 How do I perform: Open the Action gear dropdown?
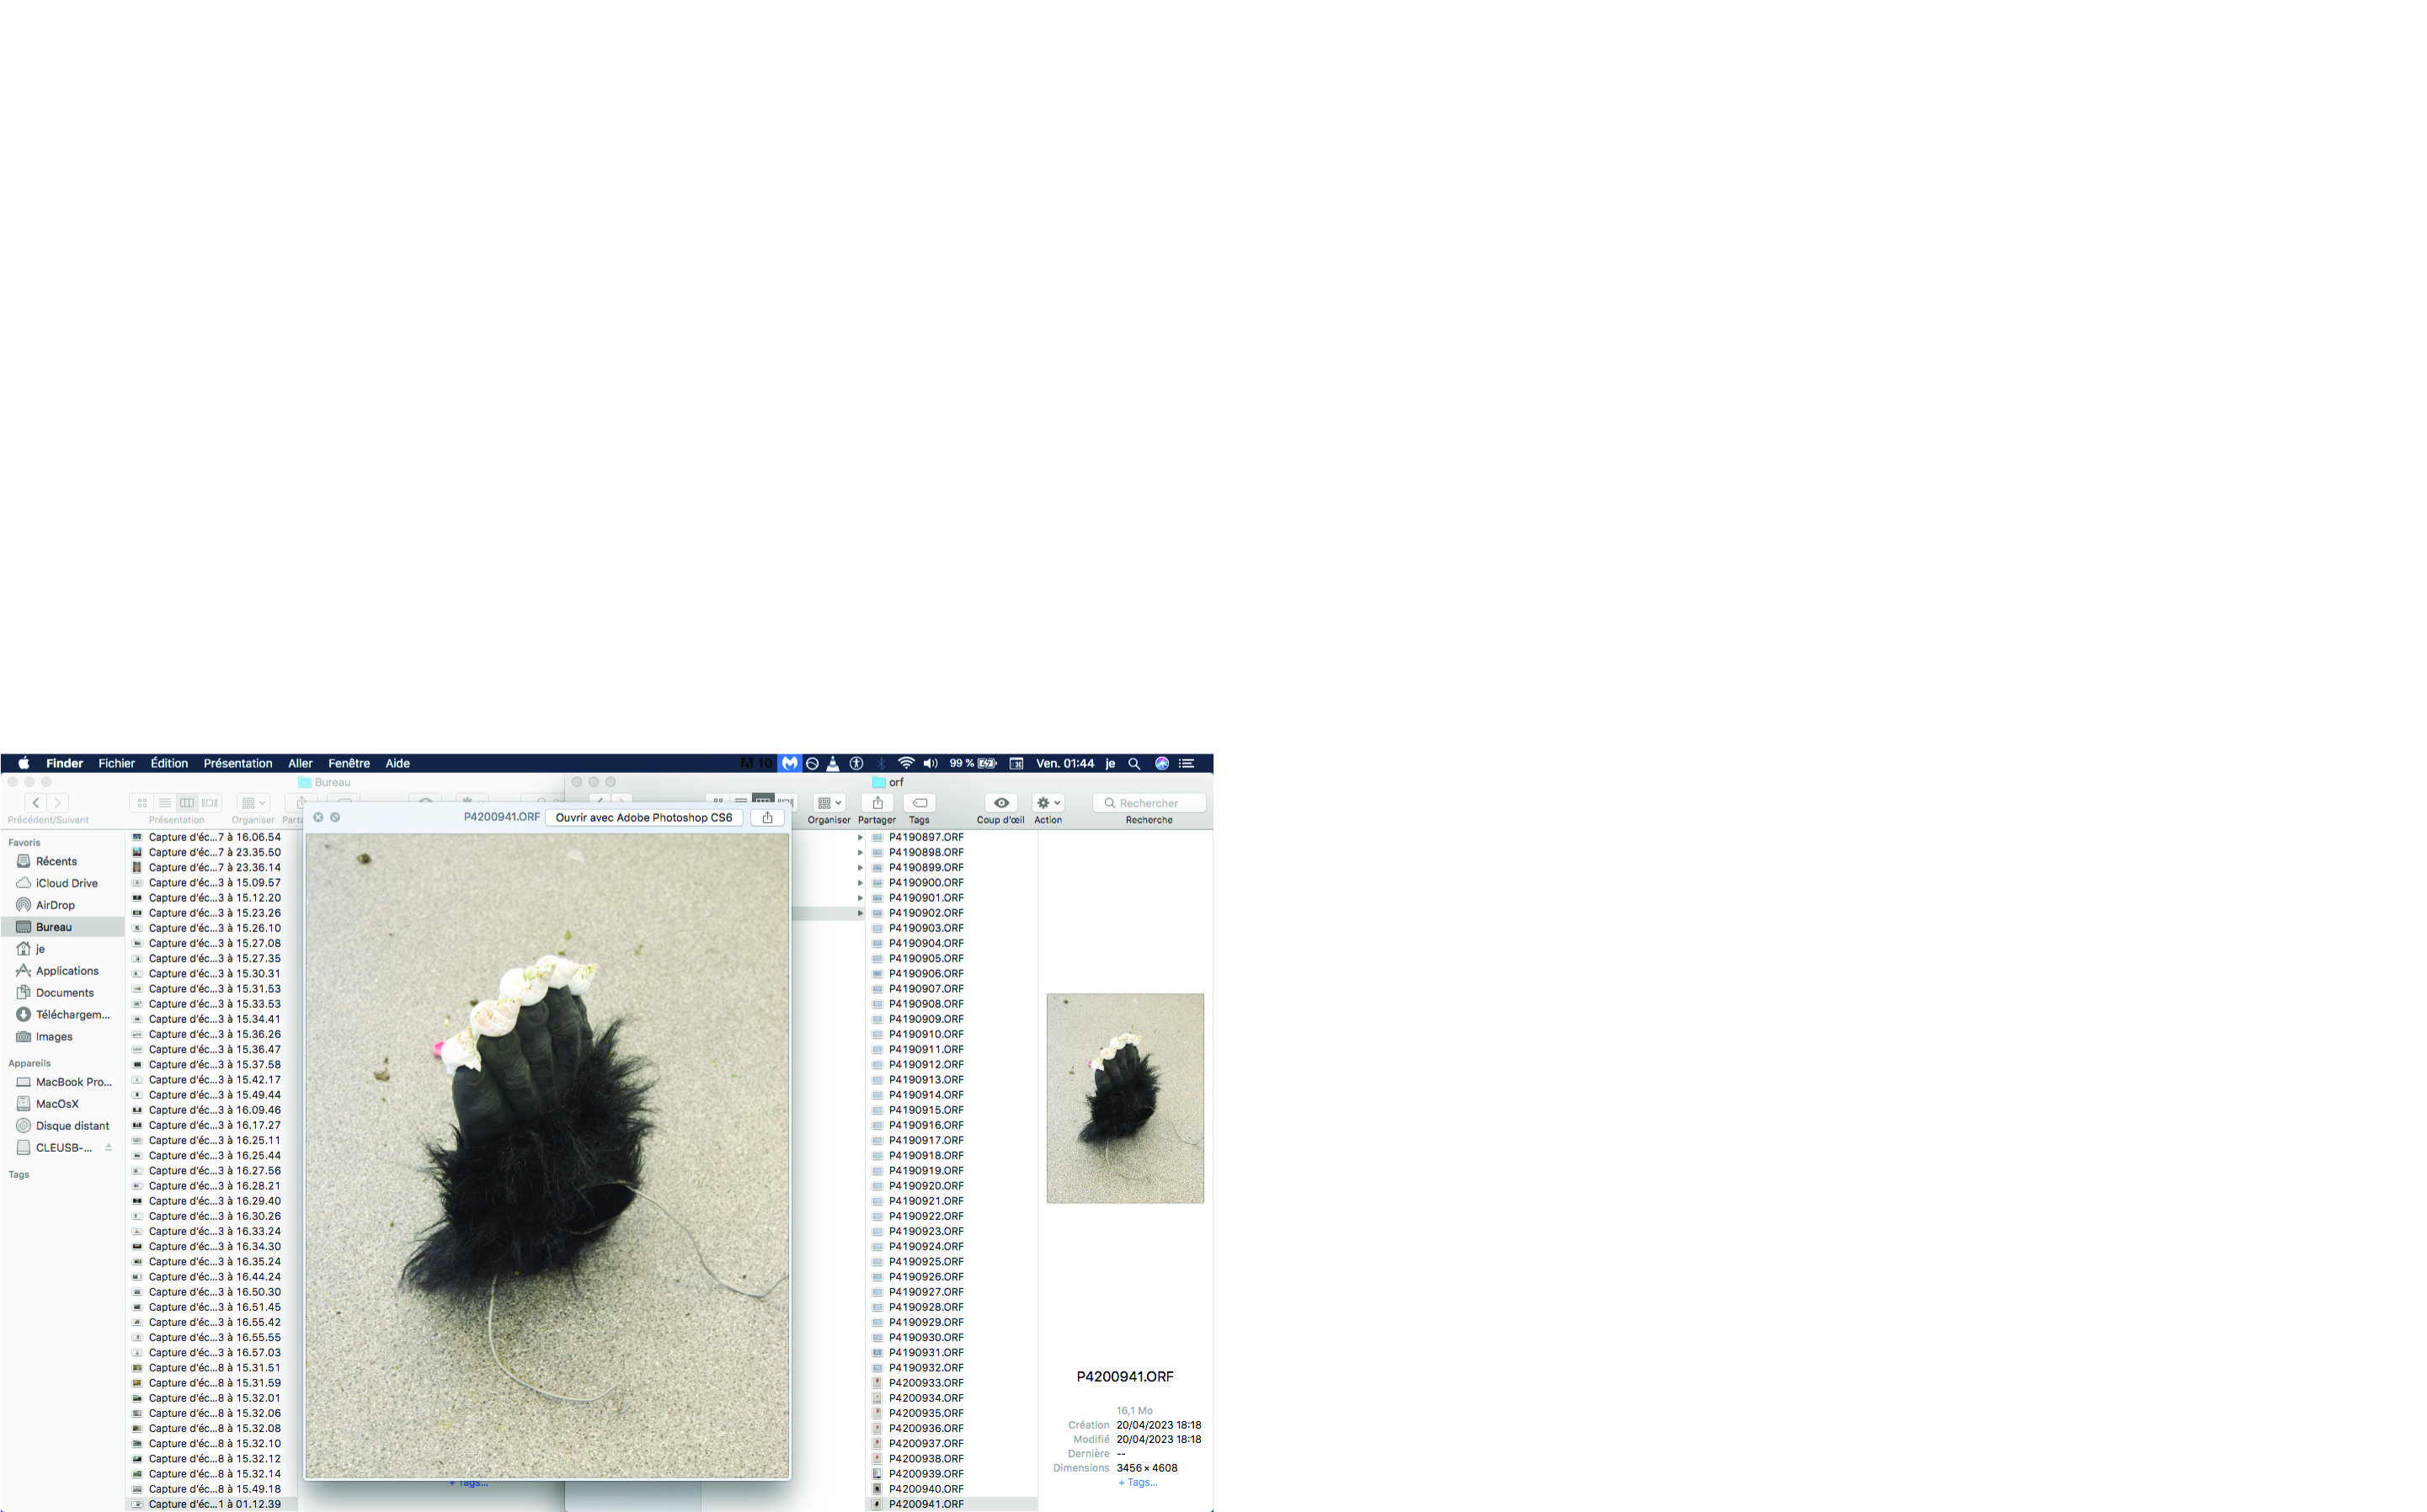click(1048, 803)
